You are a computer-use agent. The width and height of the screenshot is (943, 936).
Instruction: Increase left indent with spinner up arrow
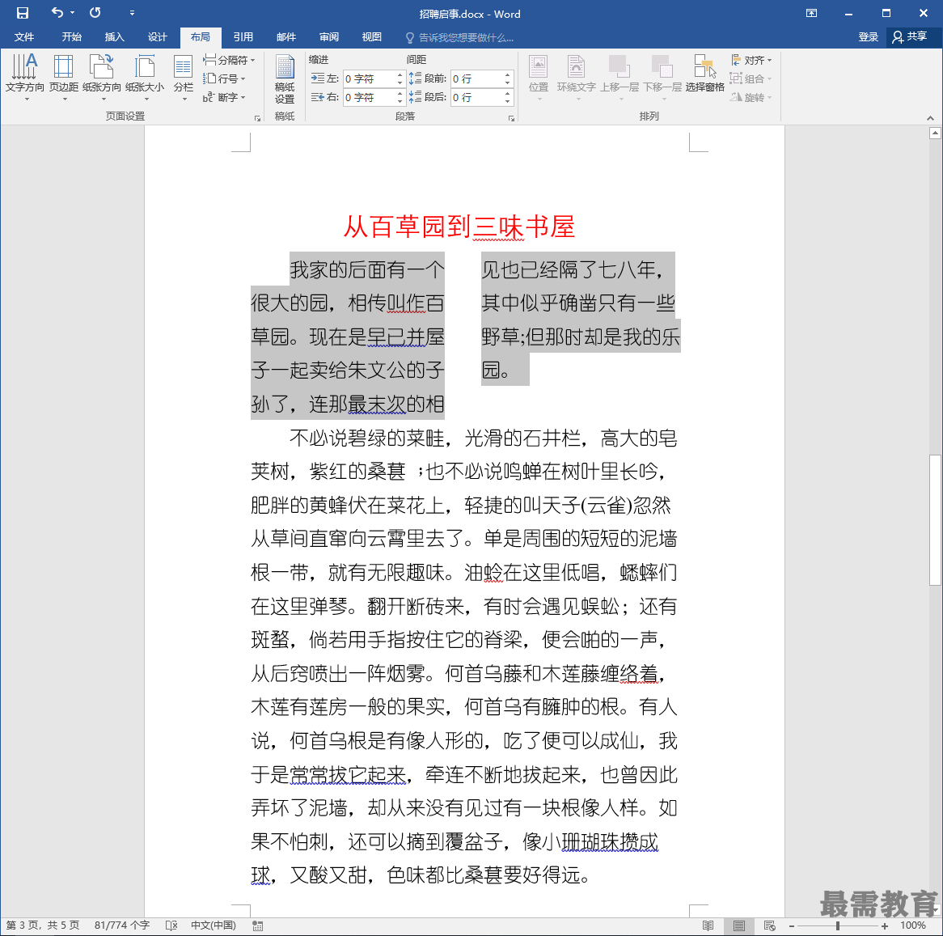pos(400,75)
